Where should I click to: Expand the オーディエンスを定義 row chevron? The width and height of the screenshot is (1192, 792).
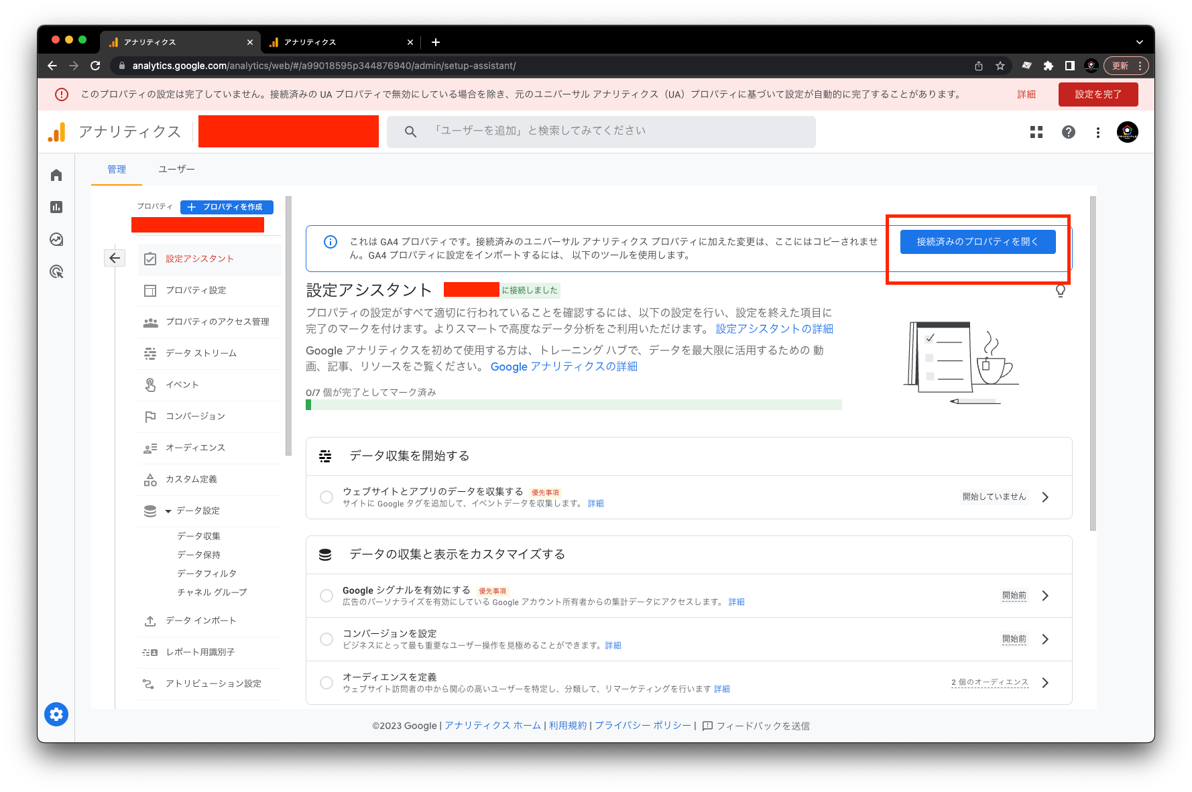[1045, 683]
